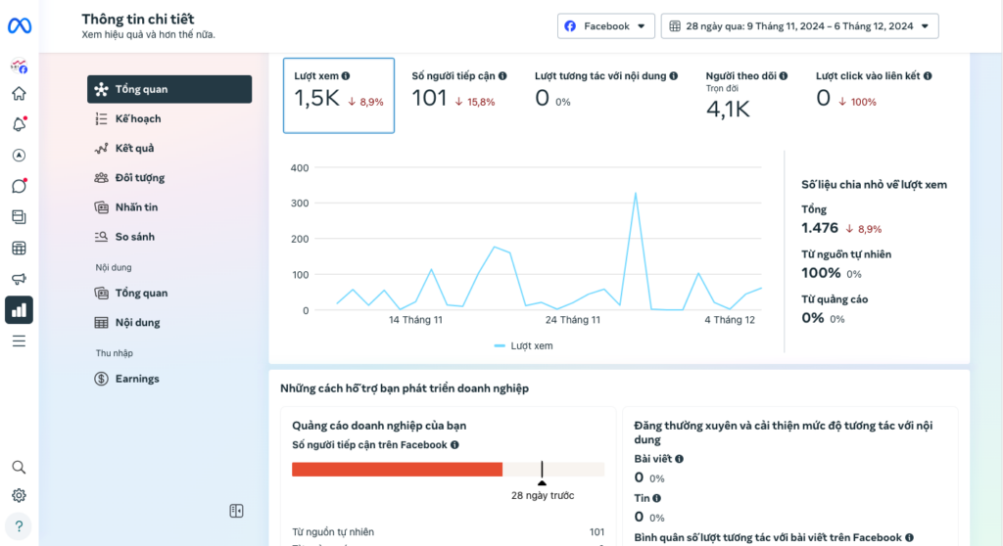Open the notifications bell icon

point(20,123)
